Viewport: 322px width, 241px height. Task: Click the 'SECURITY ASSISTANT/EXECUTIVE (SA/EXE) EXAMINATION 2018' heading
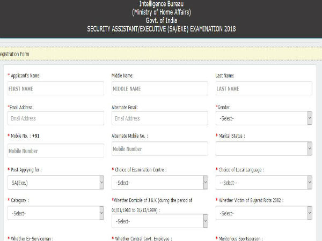tap(162, 29)
